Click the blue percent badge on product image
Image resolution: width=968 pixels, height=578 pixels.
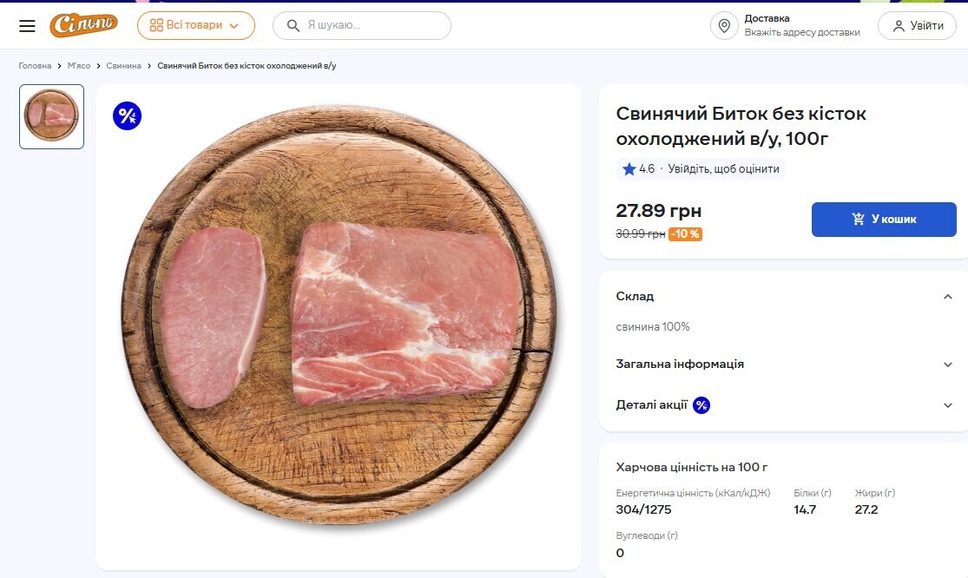127,115
